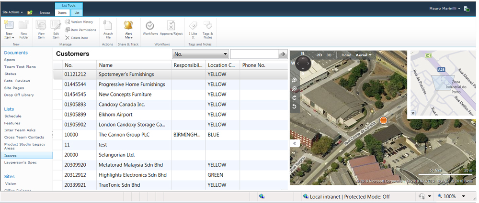
Task: Click the navigate up folder icon
Action: (x=30, y=12)
